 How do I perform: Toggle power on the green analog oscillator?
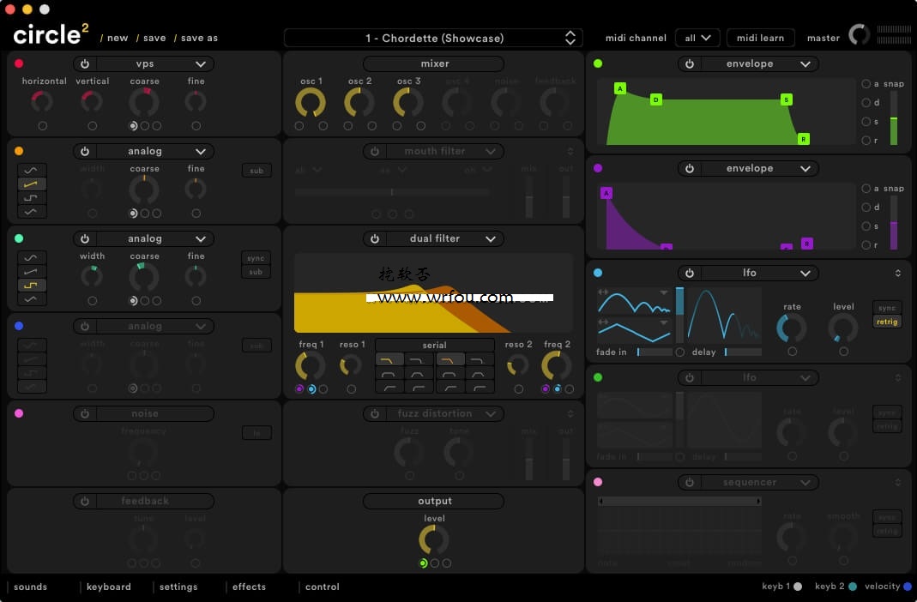coord(85,239)
